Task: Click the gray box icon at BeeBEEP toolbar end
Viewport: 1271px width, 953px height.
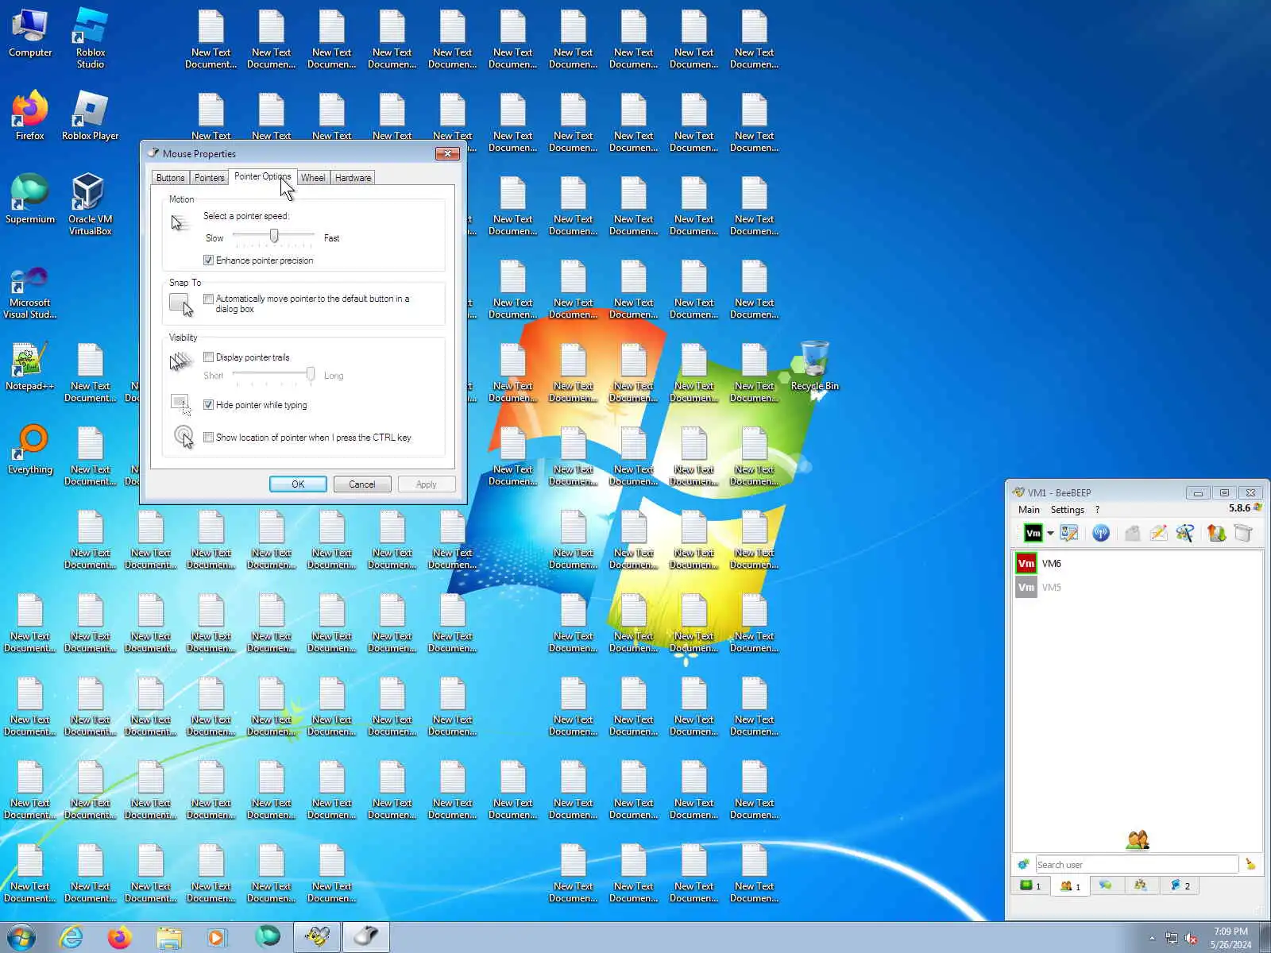Action: point(1243,534)
